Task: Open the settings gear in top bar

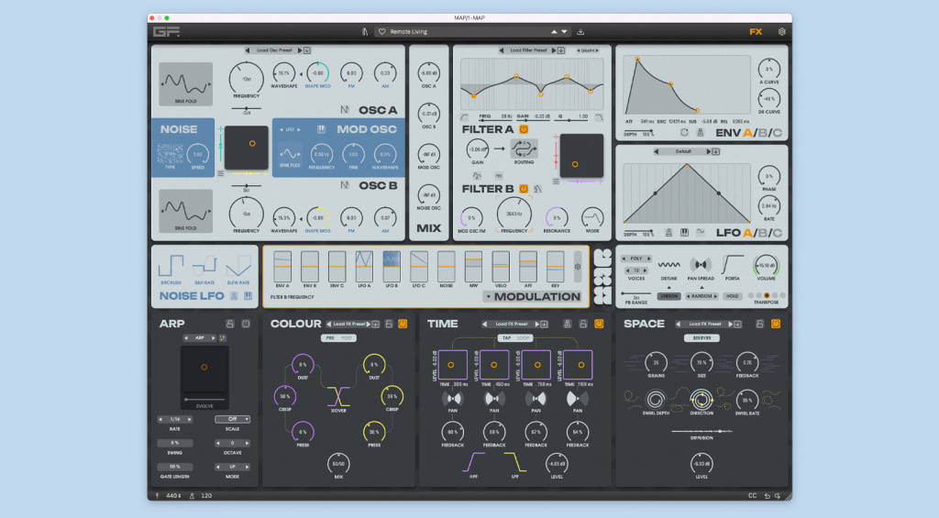Action: click(781, 31)
